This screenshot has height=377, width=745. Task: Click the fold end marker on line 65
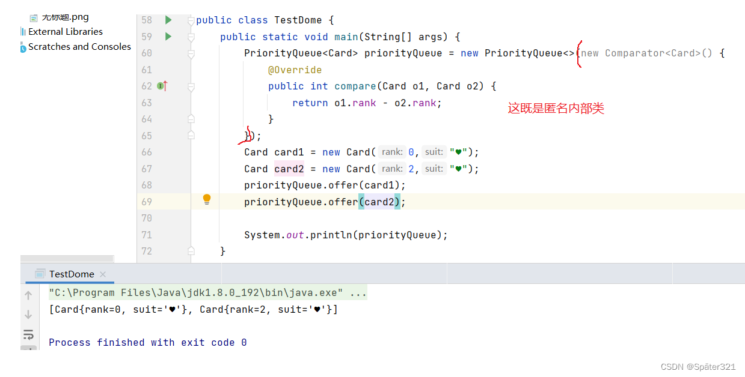click(191, 135)
